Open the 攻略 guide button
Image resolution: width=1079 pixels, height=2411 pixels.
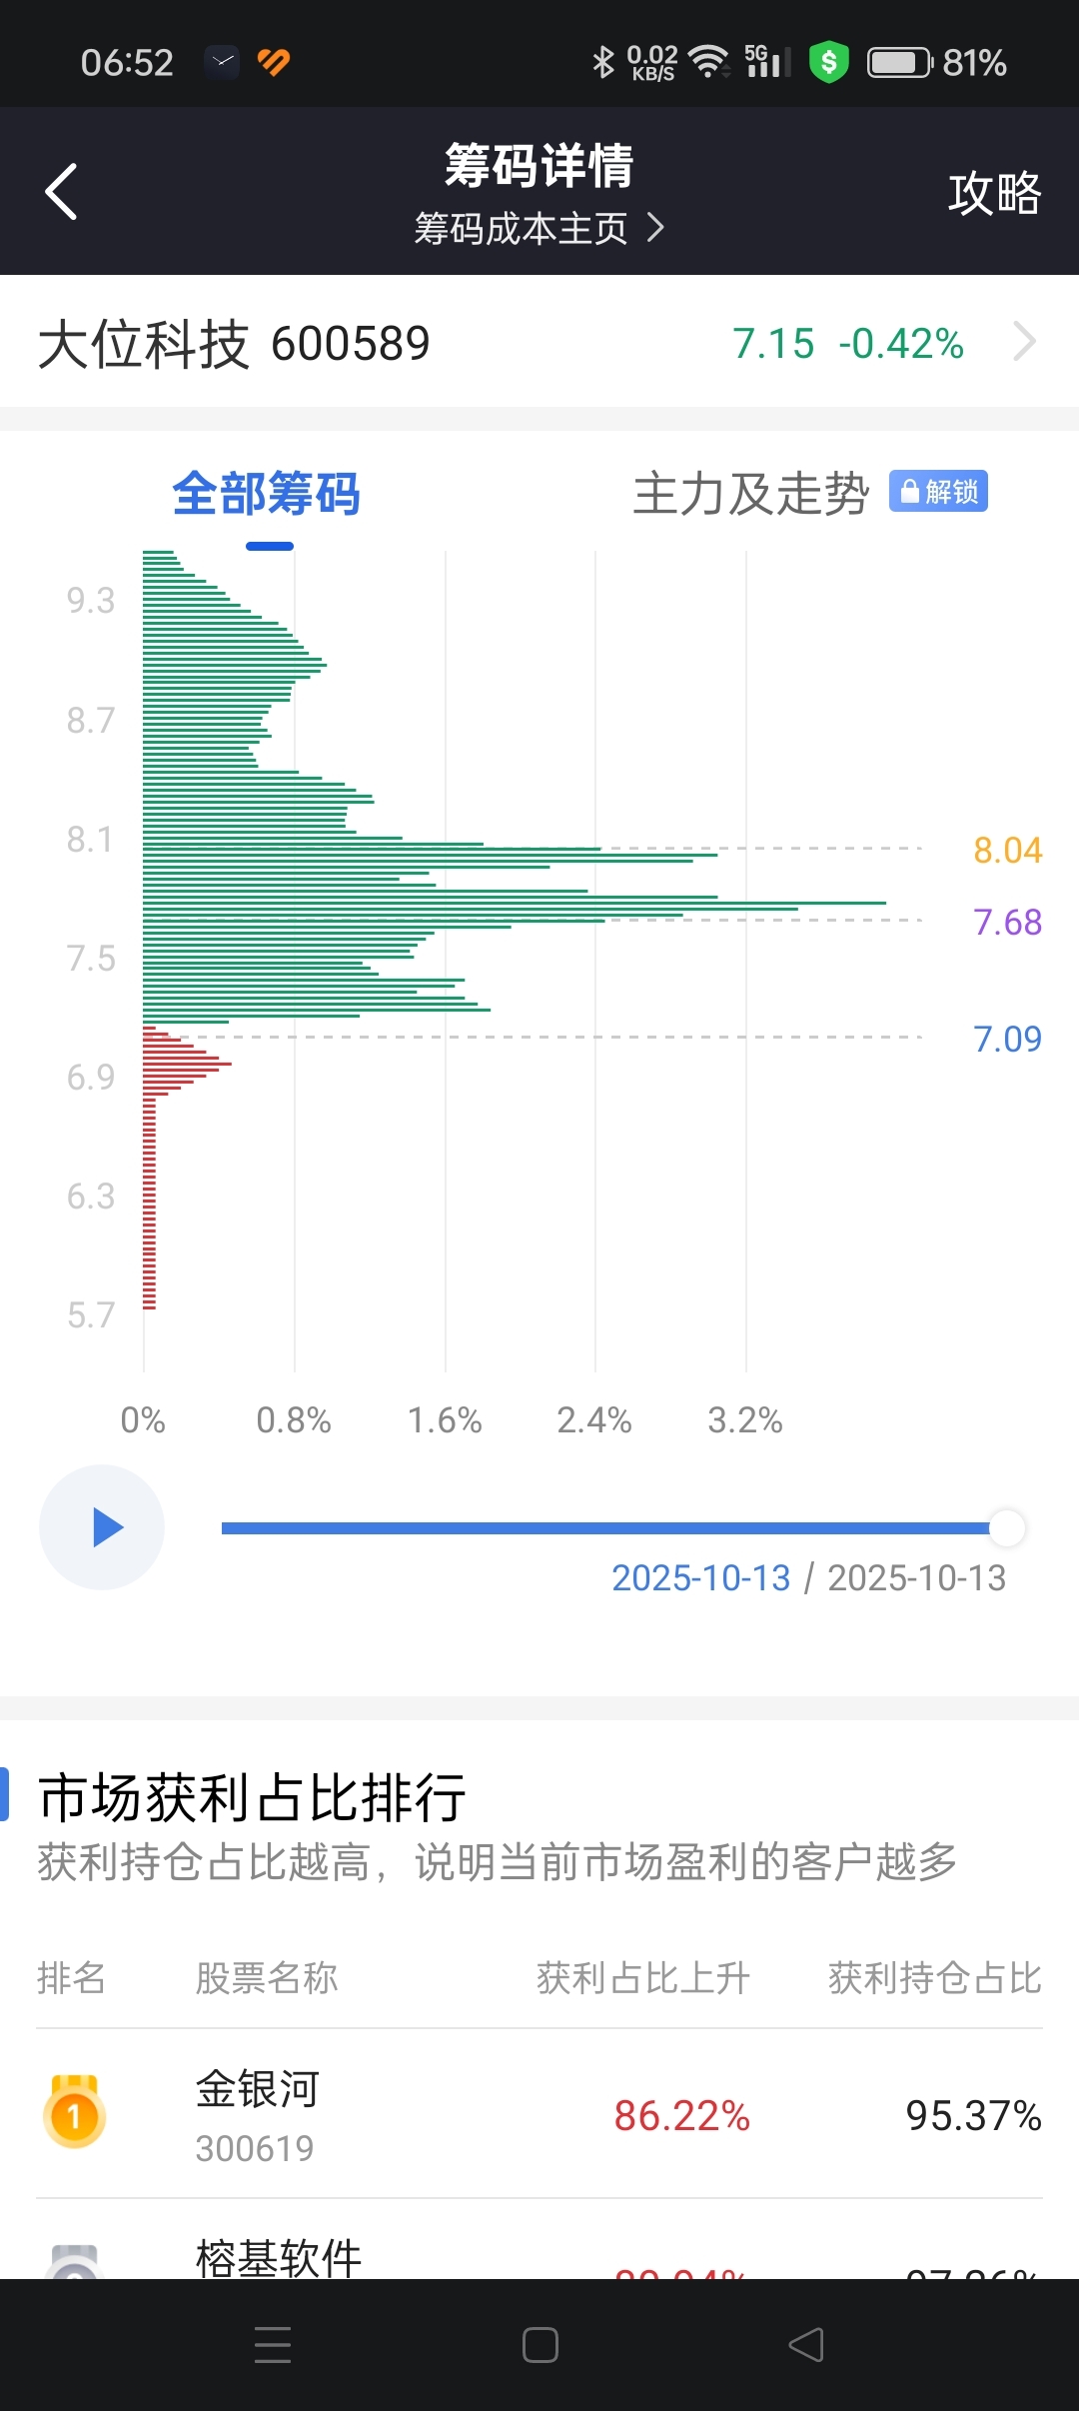click(994, 192)
